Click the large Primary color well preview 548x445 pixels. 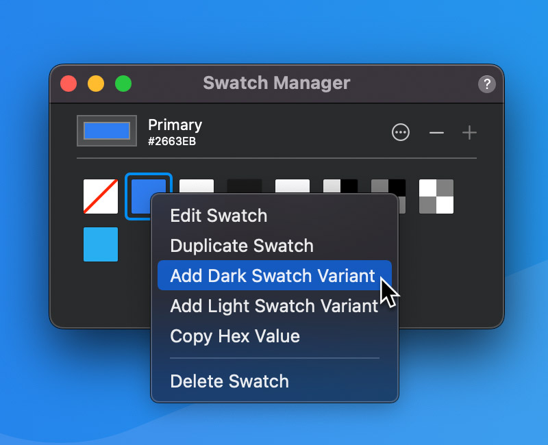coord(106,131)
